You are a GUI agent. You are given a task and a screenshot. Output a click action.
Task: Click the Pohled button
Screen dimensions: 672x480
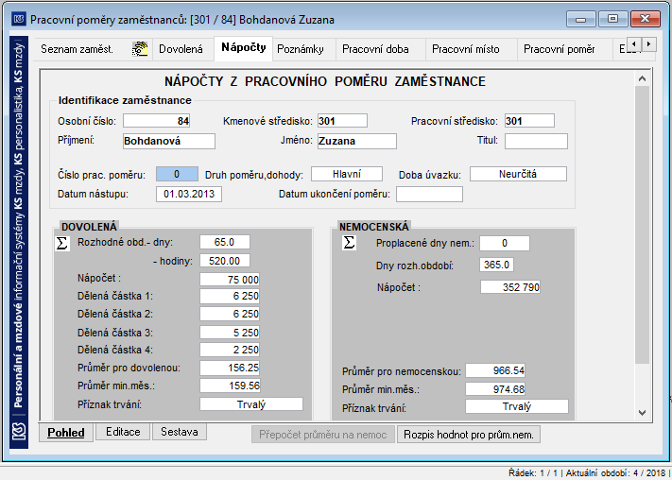[x=66, y=433]
